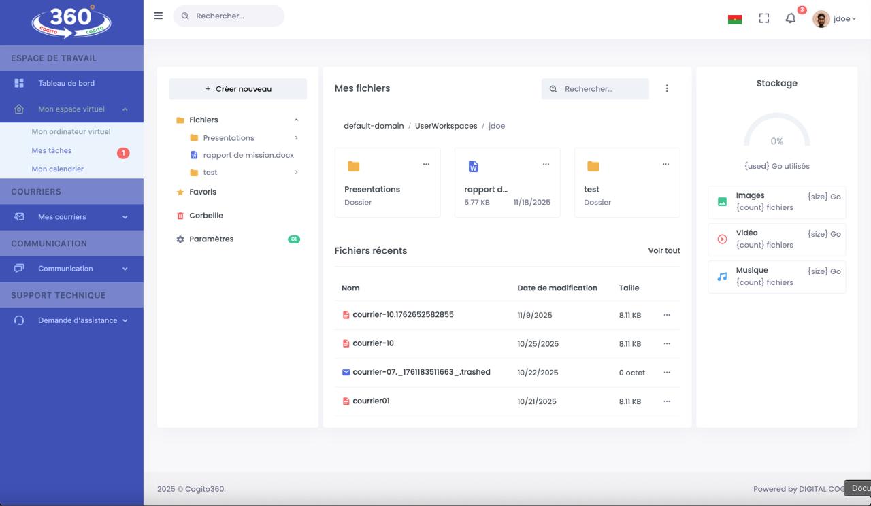Click the country flag language icon
Screen dimensions: 871x506
[x=734, y=19]
